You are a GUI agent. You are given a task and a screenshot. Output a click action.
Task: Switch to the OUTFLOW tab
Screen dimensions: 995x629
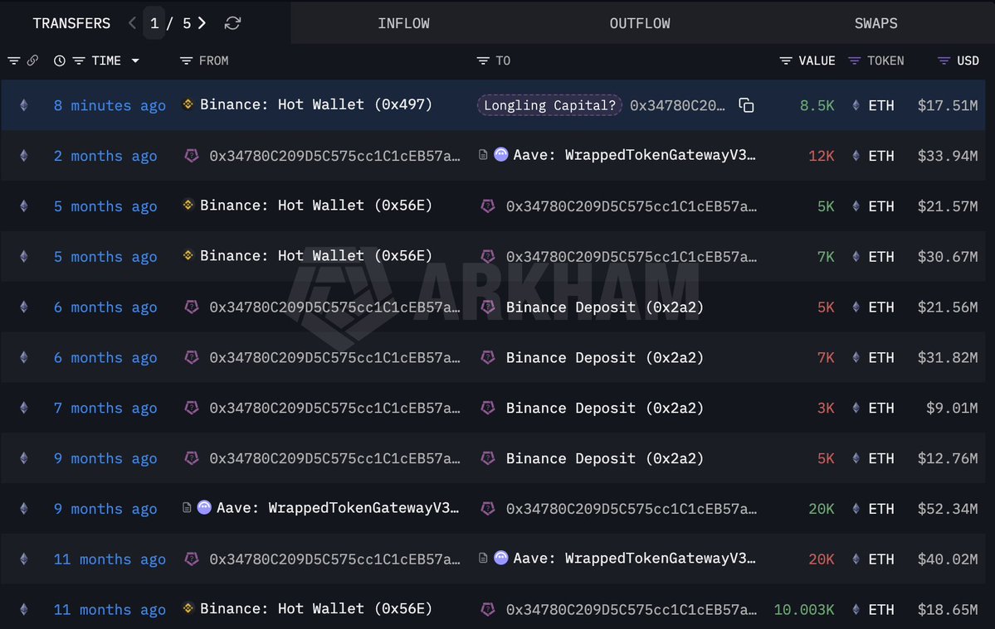pyautogui.click(x=639, y=23)
